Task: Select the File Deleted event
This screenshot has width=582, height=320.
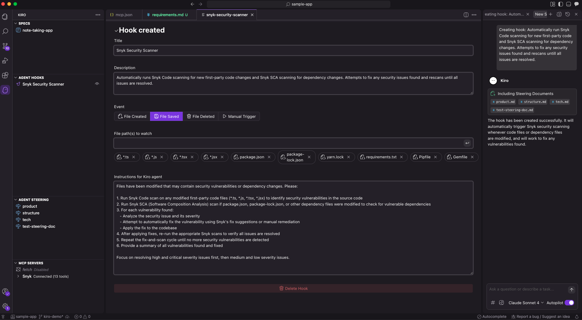Action: click(x=200, y=116)
